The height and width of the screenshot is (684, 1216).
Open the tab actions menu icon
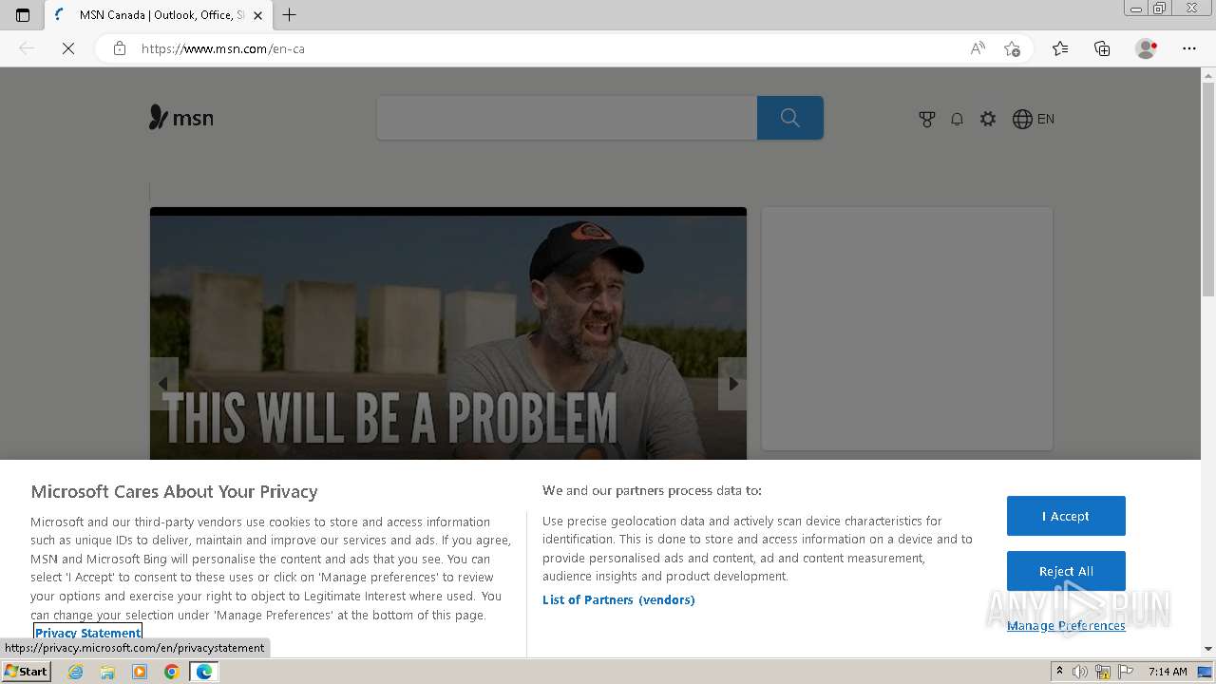pyautogui.click(x=23, y=15)
